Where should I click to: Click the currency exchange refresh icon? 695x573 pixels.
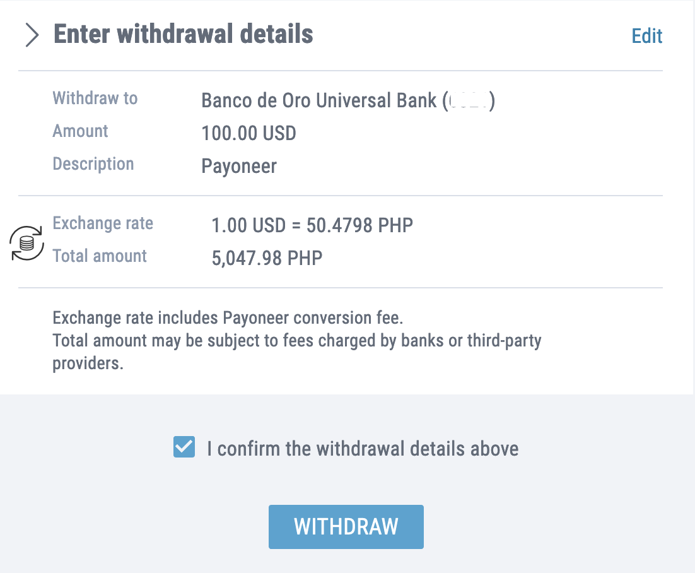pos(26,243)
